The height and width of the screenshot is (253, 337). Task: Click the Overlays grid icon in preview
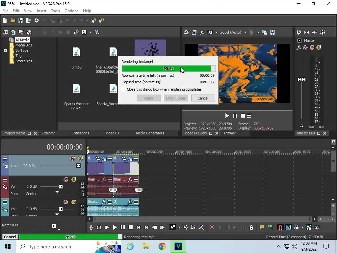coord(252,32)
